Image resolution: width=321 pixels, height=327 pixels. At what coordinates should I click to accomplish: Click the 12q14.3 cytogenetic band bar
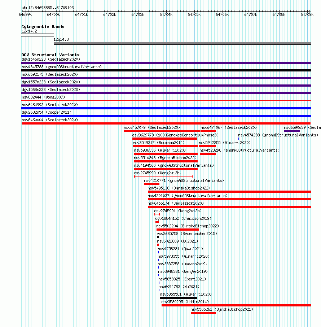click(x=182, y=43)
